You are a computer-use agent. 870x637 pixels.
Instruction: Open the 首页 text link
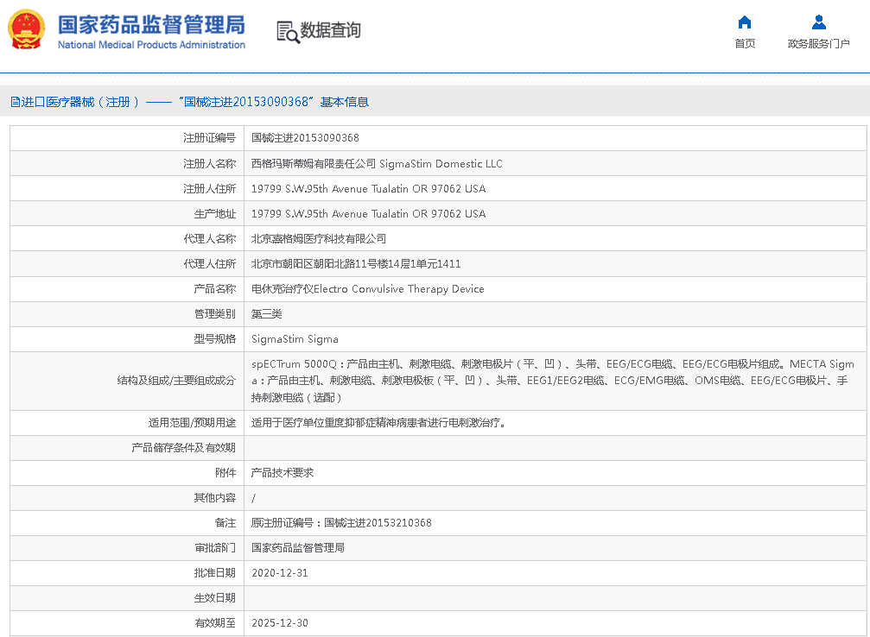click(x=744, y=44)
